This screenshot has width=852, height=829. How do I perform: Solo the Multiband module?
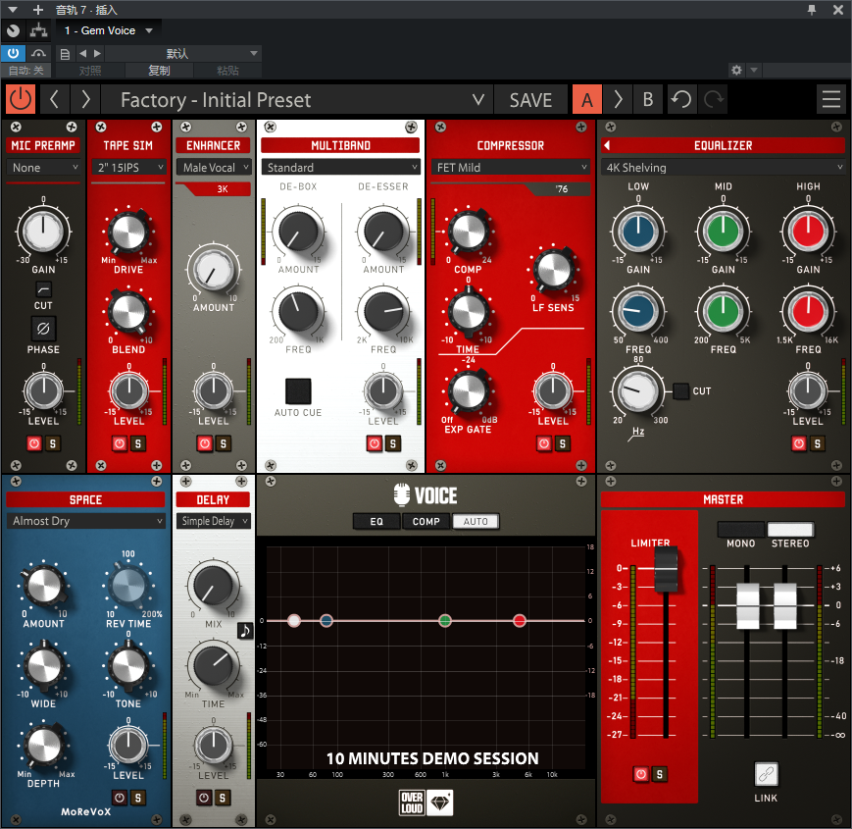click(x=393, y=443)
